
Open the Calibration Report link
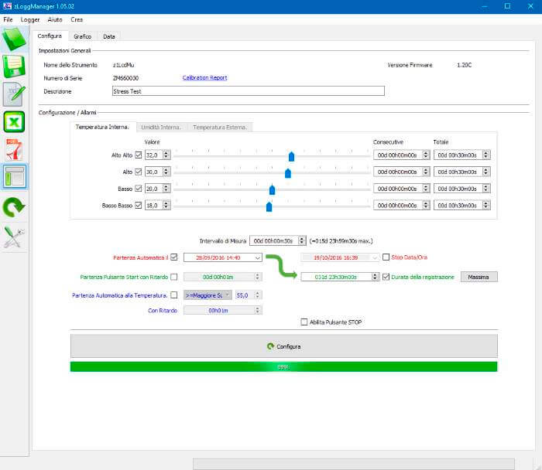click(x=204, y=78)
